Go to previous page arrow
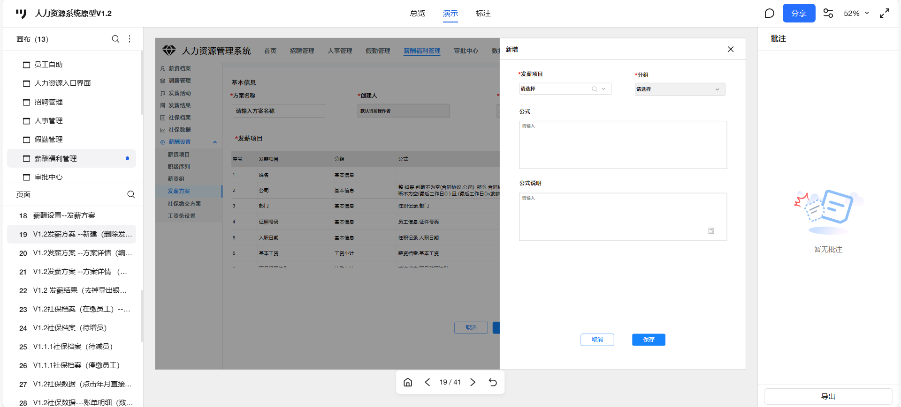The height and width of the screenshot is (407, 901). [x=427, y=382]
